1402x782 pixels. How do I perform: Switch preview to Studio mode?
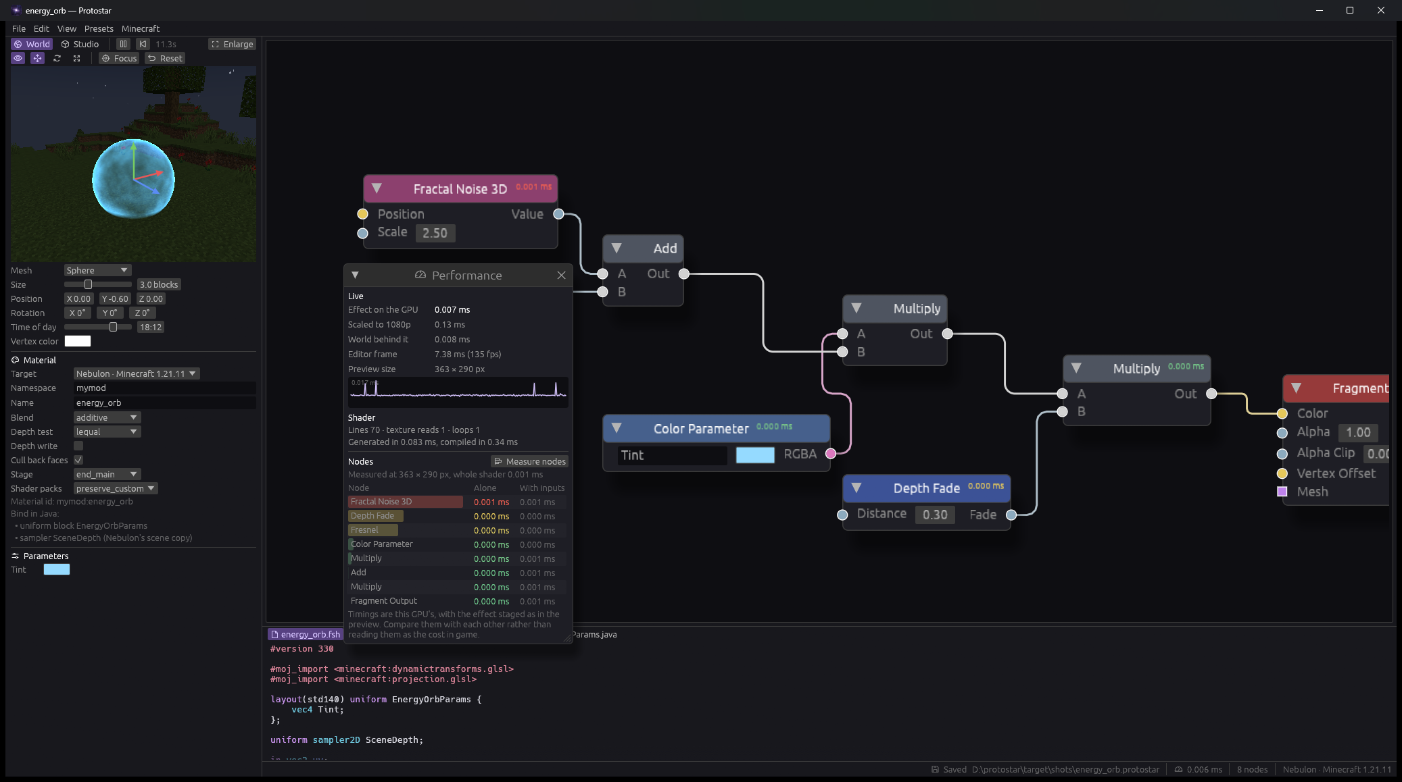pos(80,44)
